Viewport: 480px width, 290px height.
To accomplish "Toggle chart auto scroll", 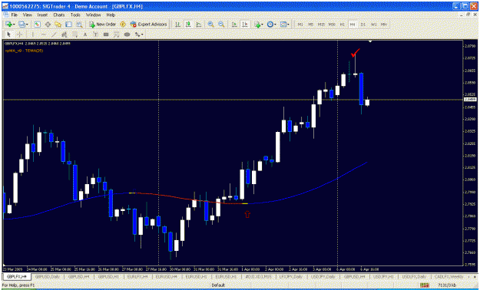I will 234,25.
